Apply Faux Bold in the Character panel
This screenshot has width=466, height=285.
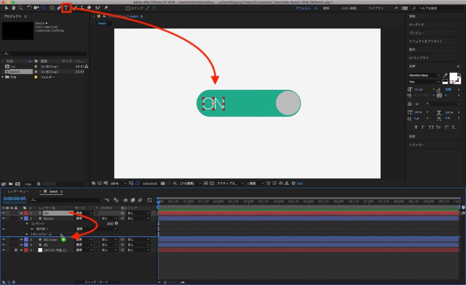click(416, 127)
